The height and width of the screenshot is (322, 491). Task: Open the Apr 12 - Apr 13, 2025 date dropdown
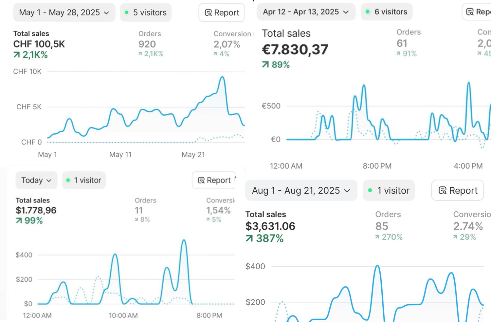[306, 12]
